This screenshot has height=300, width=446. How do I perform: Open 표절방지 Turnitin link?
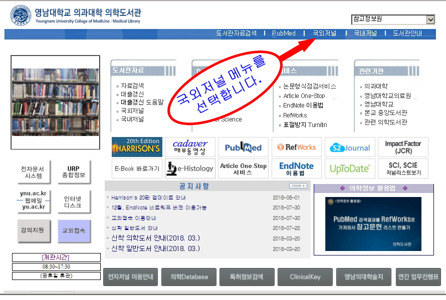tap(305, 125)
